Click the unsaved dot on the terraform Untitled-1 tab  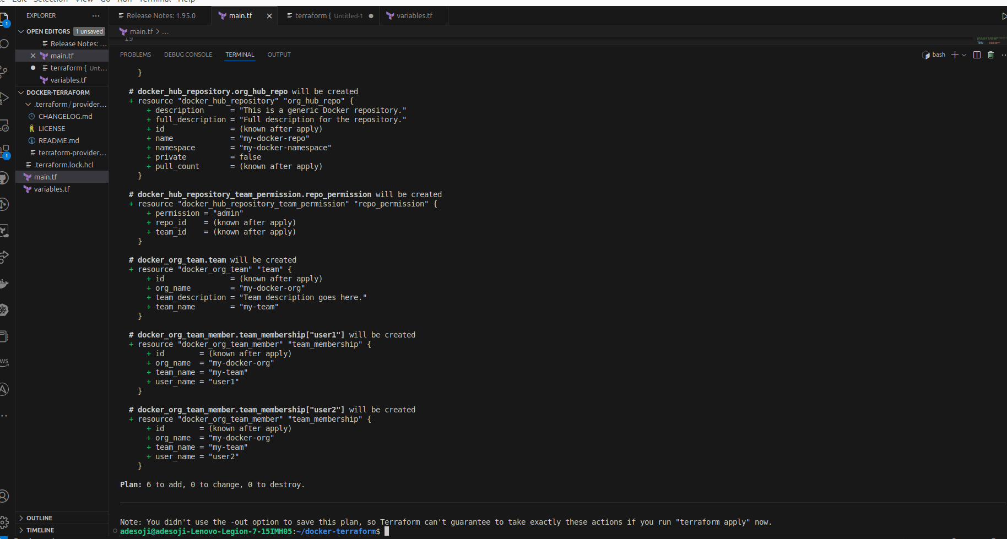(371, 16)
